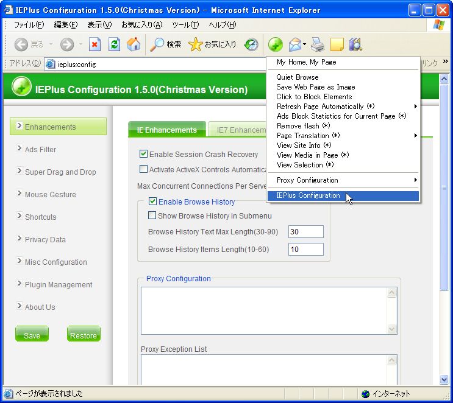The width and height of the screenshot is (453, 403).
Task: Choose Save Web Page as Image
Action: point(343,87)
